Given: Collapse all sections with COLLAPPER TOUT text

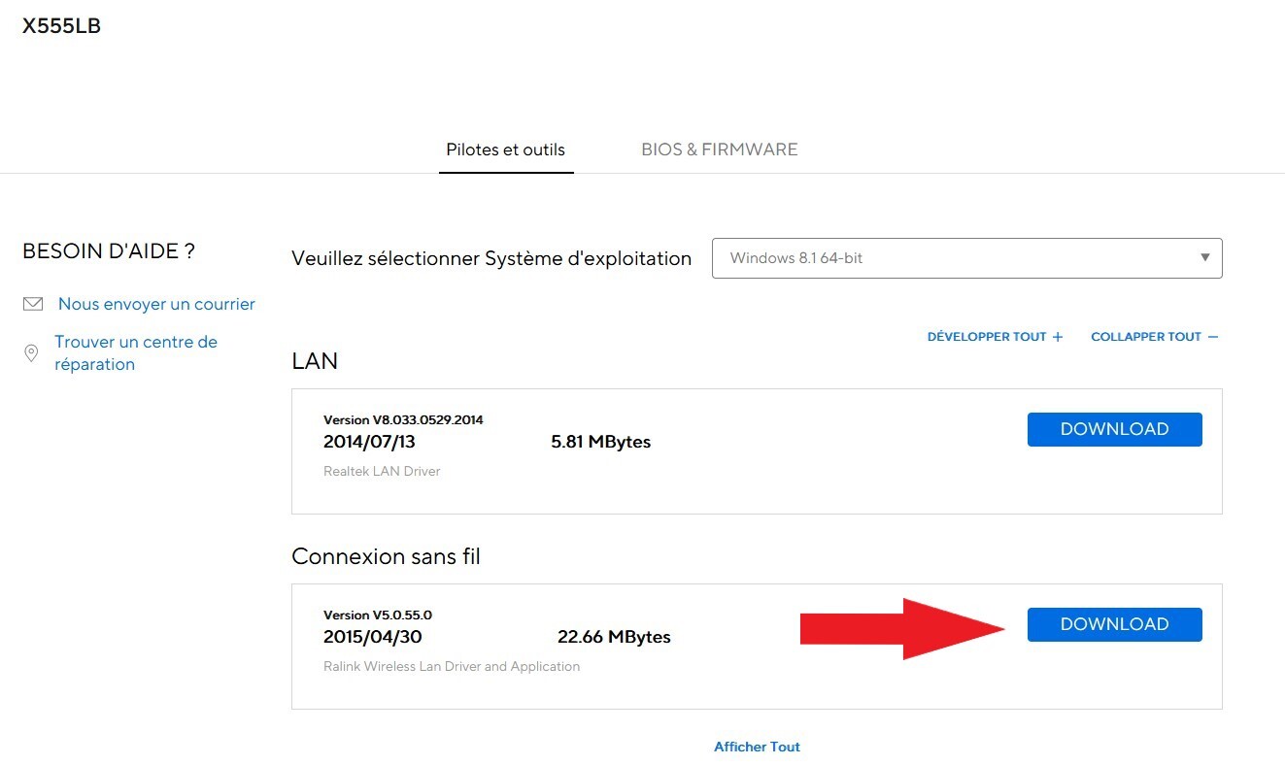Looking at the screenshot, I should coord(1146,337).
